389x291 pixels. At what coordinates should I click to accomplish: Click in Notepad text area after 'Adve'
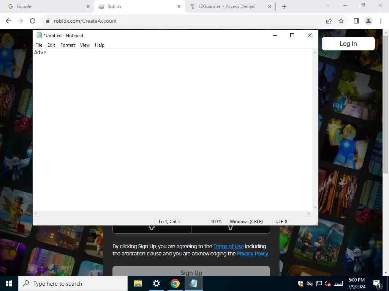[x=47, y=52]
